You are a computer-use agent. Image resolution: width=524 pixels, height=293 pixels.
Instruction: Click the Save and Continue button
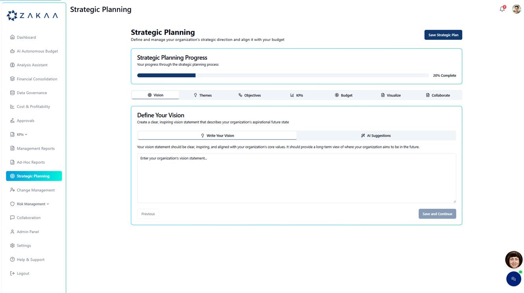(x=437, y=214)
